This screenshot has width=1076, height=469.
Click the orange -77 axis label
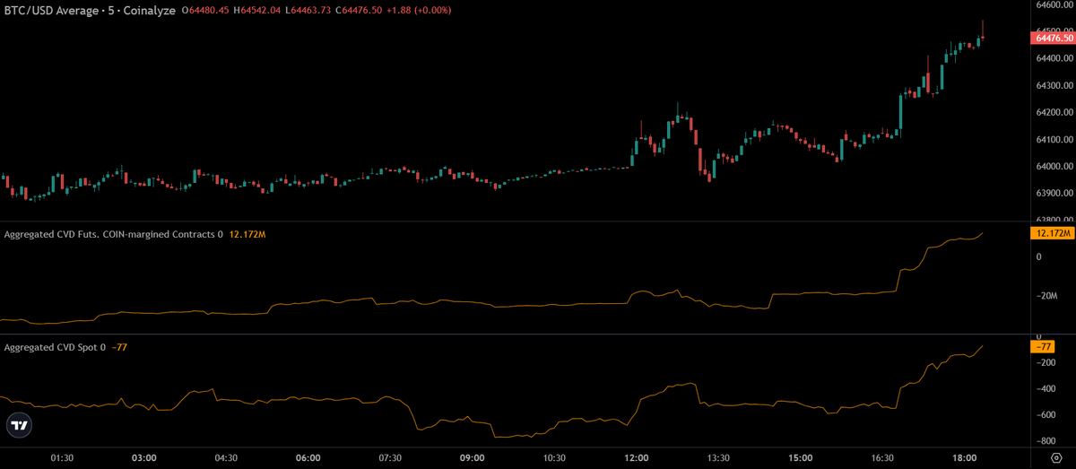[x=1045, y=347]
